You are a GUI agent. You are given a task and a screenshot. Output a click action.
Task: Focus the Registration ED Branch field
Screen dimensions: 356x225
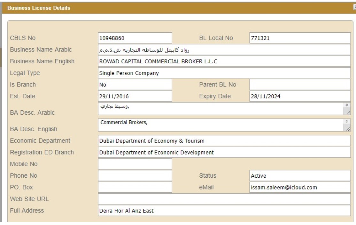tap(224, 152)
